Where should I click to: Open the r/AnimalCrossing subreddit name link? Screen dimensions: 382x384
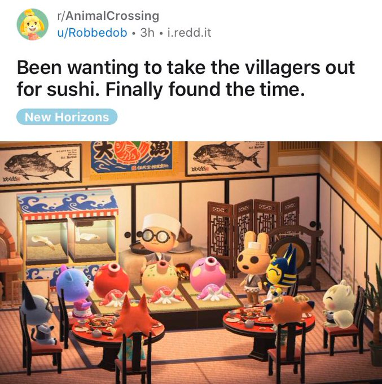(108, 16)
